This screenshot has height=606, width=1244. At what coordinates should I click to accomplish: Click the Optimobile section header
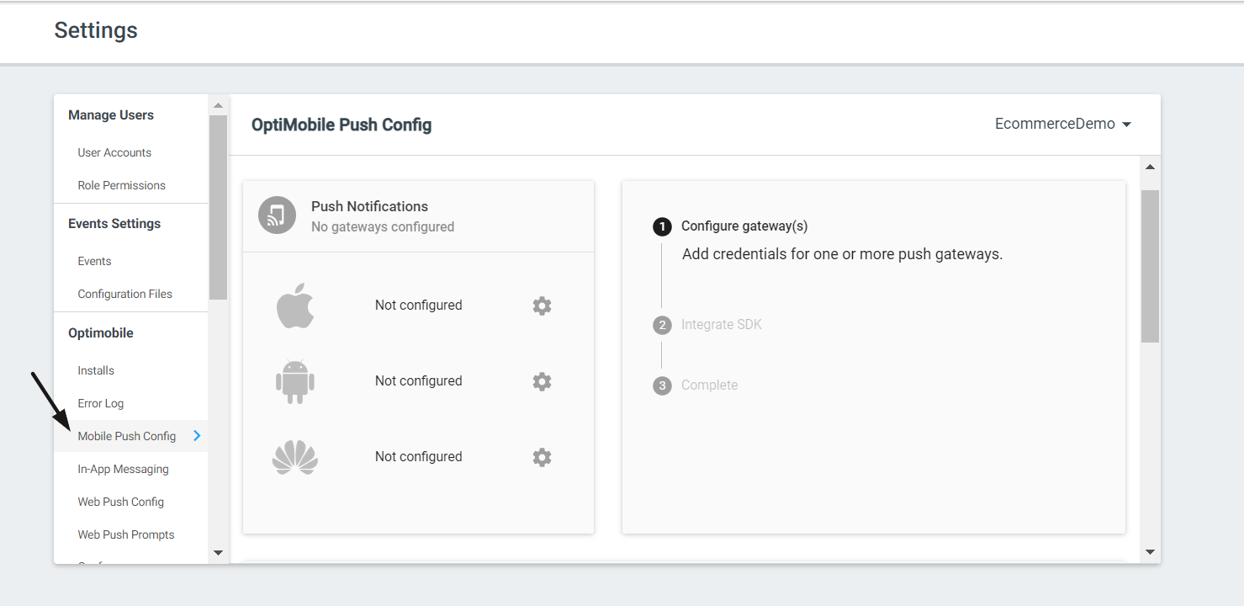pyautogui.click(x=101, y=333)
